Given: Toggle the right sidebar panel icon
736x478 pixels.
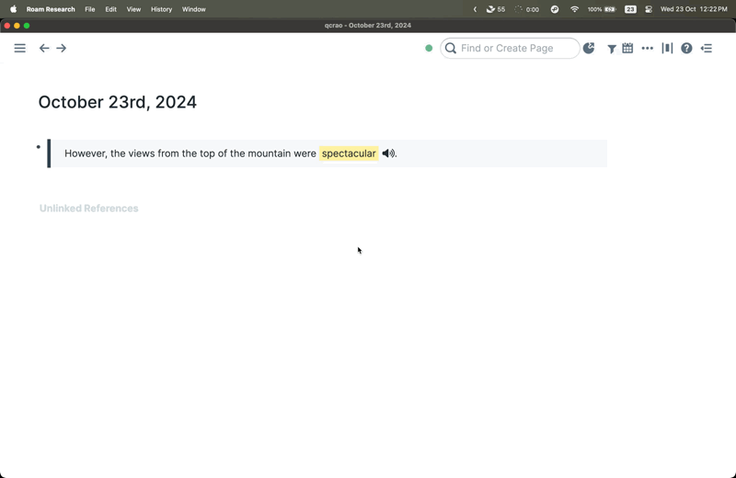Looking at the screenshot, I should click(x=707, y=48).
